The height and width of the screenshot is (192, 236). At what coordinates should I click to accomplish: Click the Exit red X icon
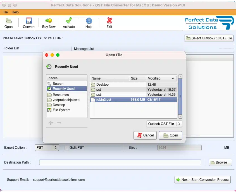click(x=109, y=20)
